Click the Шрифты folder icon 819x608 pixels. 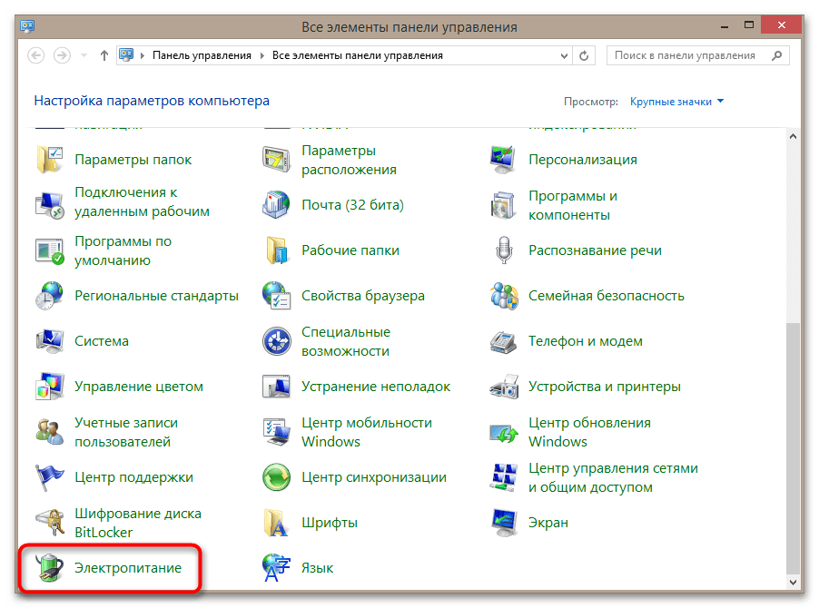click(x=276, y=523)
